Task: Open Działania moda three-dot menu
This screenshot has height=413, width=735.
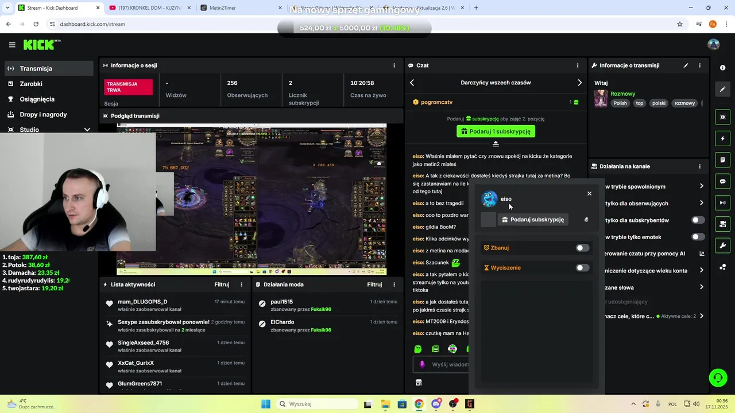Action: pos(394,285)
